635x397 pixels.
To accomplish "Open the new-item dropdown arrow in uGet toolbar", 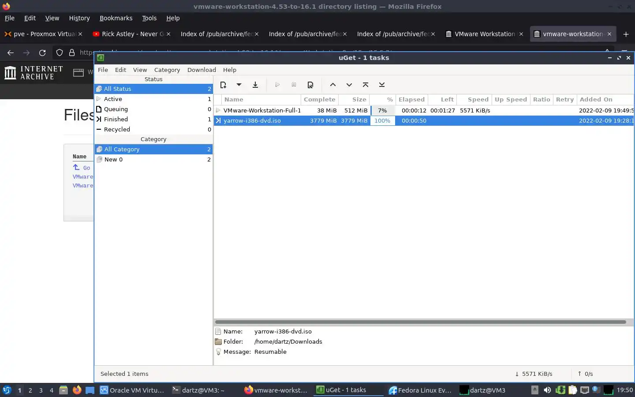I will [x=239, y=85].
